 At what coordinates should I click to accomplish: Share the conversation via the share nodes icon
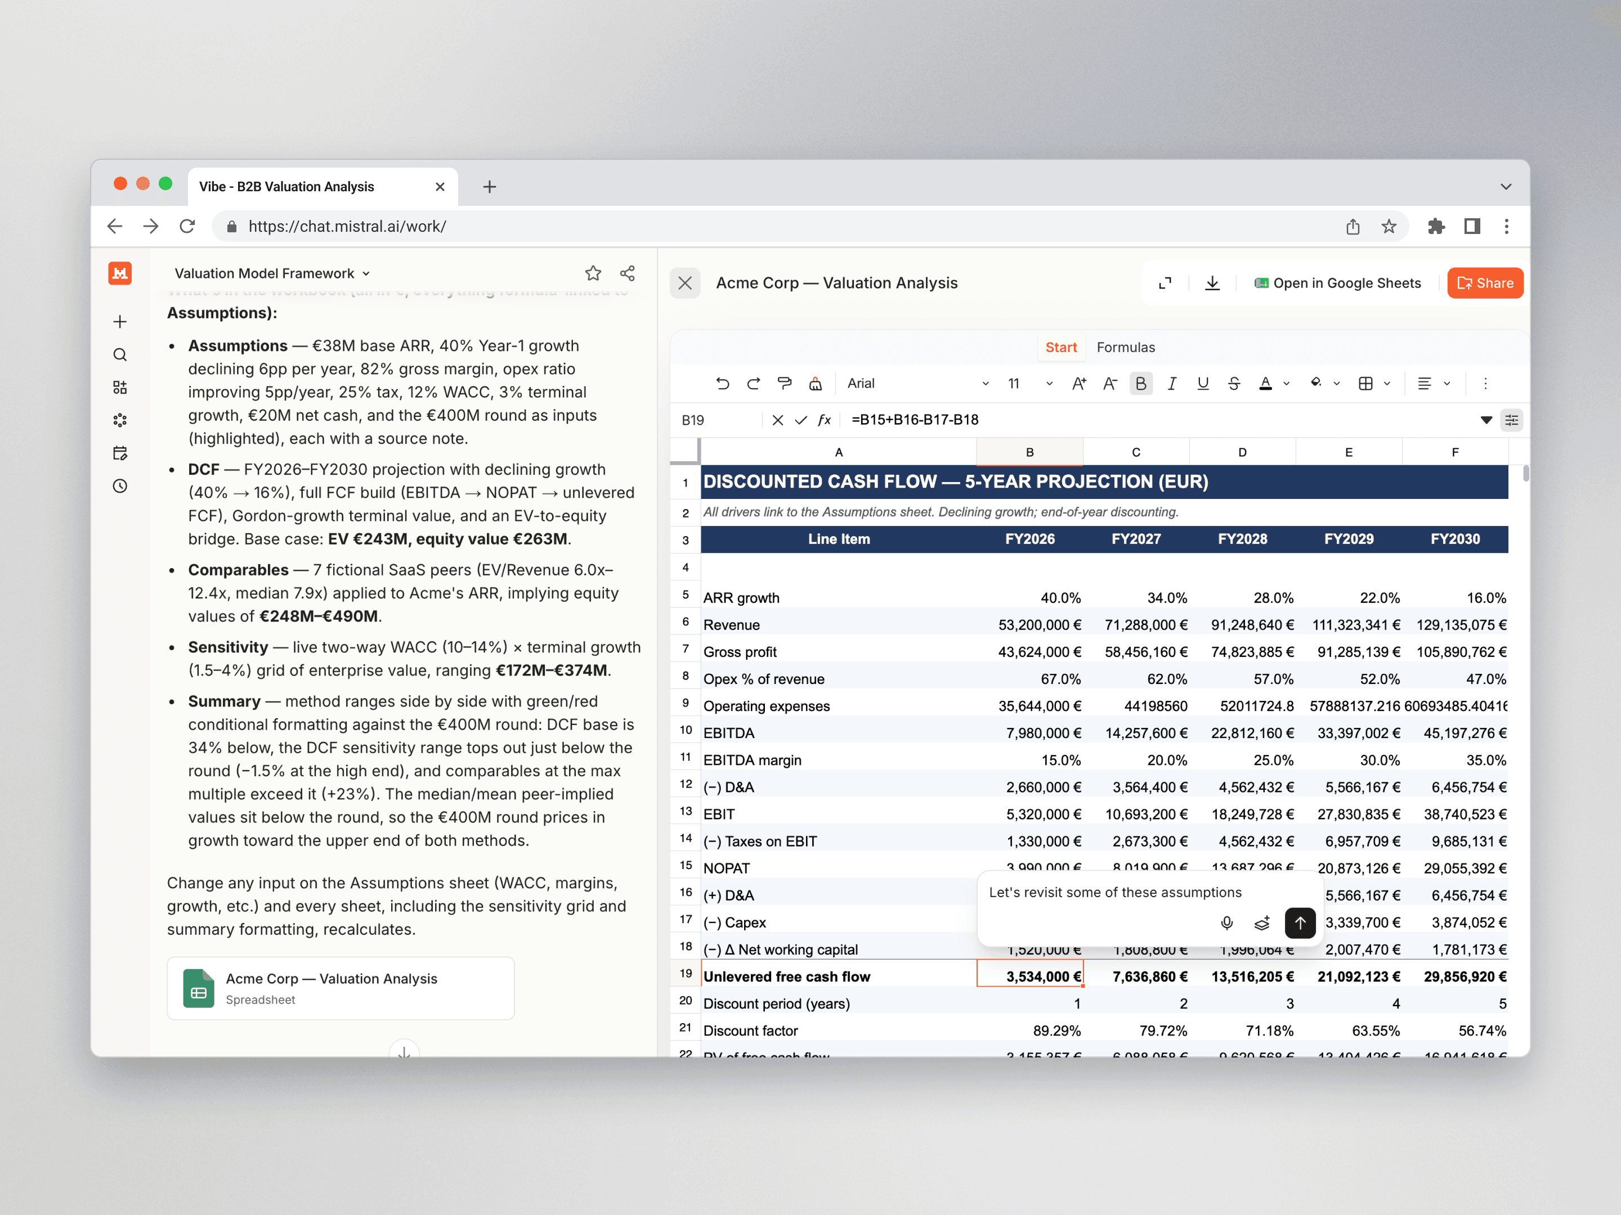point(628,273)
